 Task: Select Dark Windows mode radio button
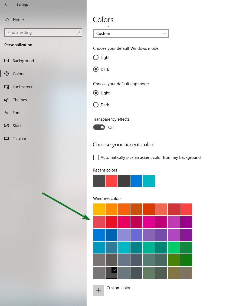click(96, 69)
